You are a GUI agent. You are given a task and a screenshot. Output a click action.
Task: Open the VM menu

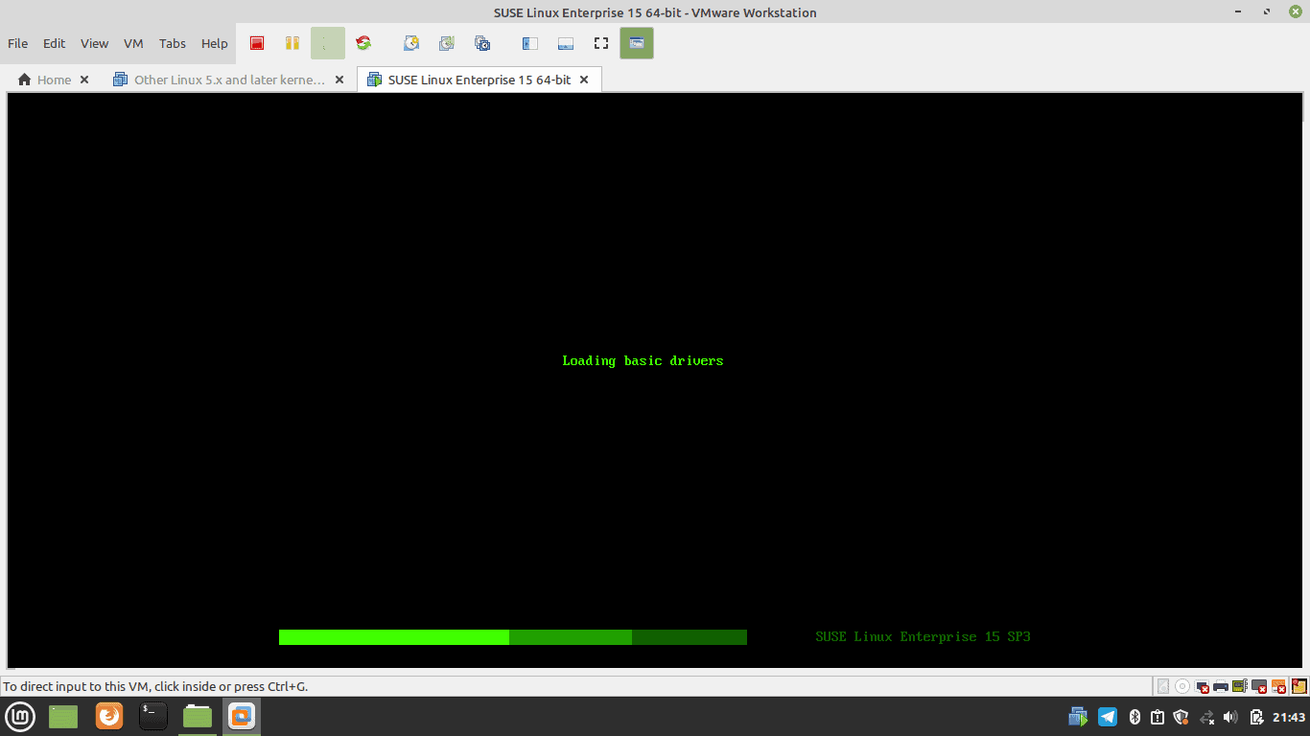pyautogui.click(x=133, y=43)
